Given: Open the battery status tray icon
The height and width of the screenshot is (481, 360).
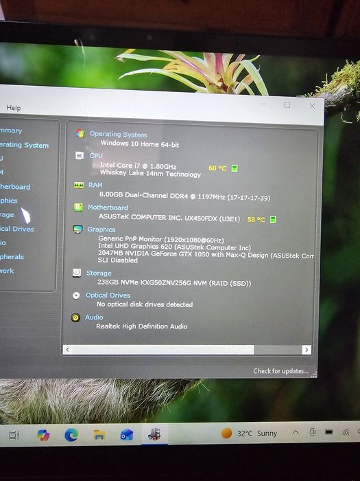Looking at the screenshot, I should tap(329, 432).
